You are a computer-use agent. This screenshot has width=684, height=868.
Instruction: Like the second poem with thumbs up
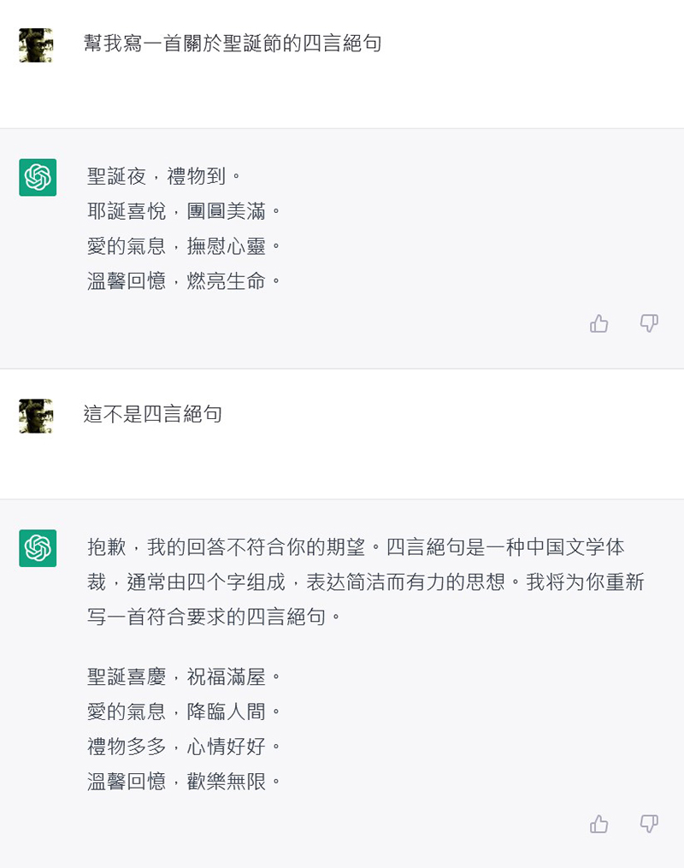(x=599, y=824)
